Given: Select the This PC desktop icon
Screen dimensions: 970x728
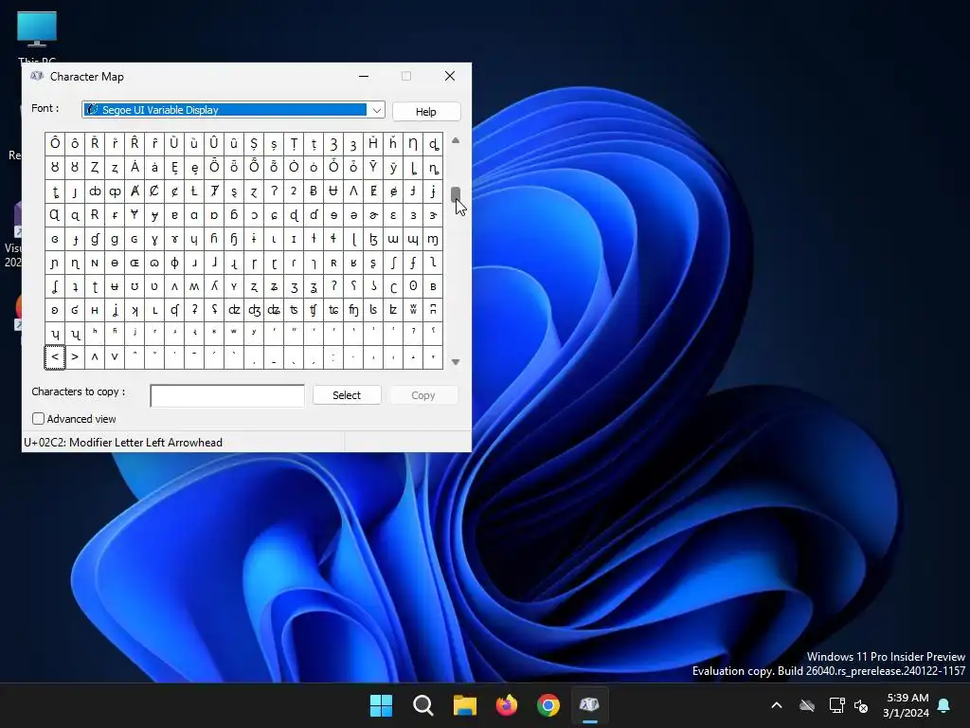Looking at the screenshot, I should click(x=37, y=37).
